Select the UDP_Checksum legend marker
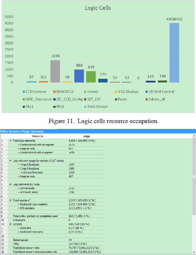The image size is (196, 255). click(x=24, y=99)
